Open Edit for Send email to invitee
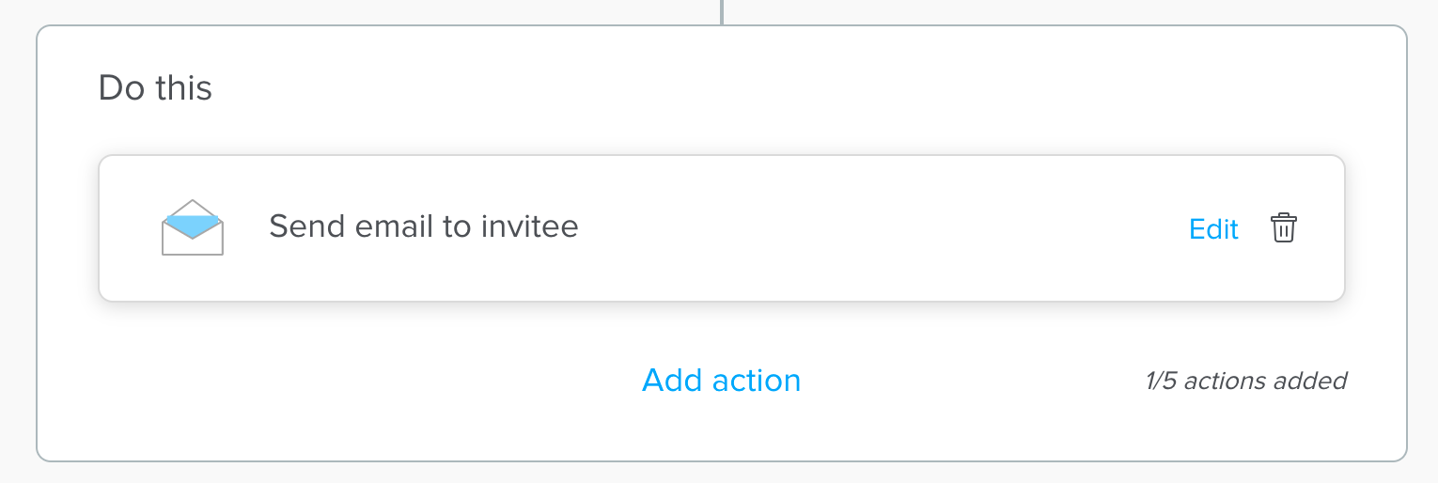 [1213, 228]
